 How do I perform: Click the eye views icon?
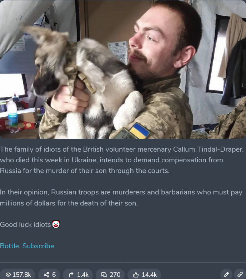[x=8, y=275]
